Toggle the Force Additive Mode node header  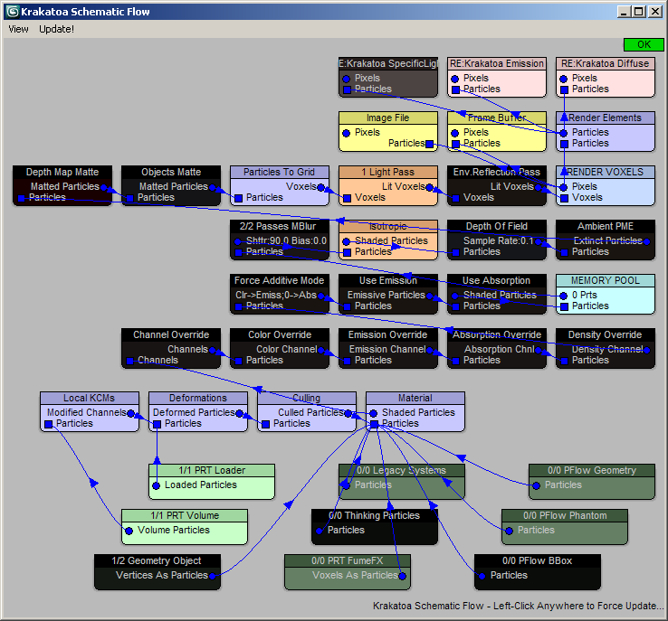click(280, 280)
